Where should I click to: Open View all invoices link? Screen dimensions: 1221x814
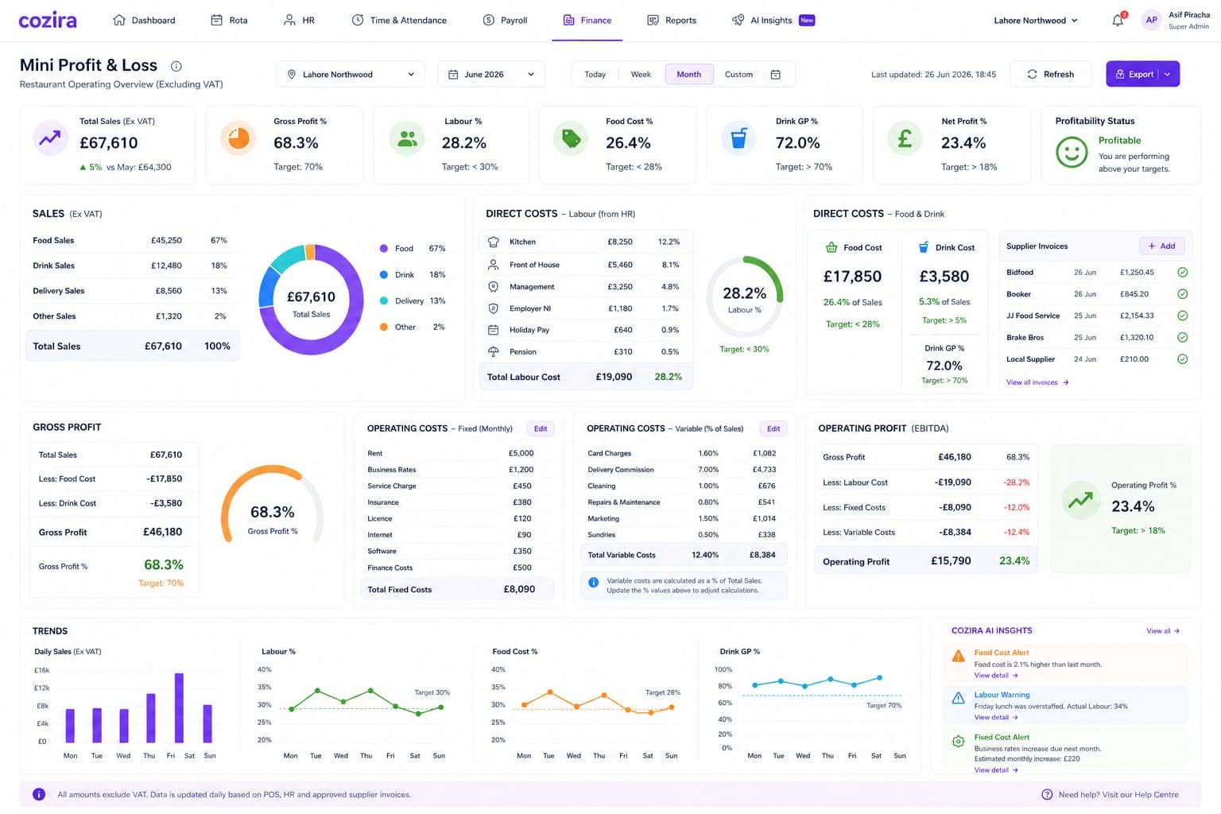1037,382
